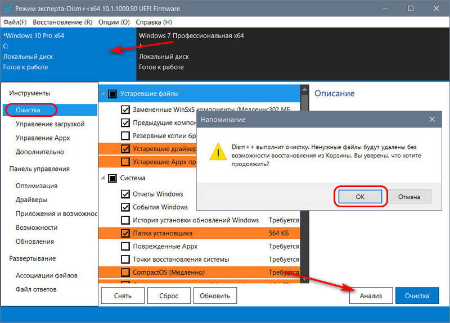Click the Описание heading

[x=334, y=93]
